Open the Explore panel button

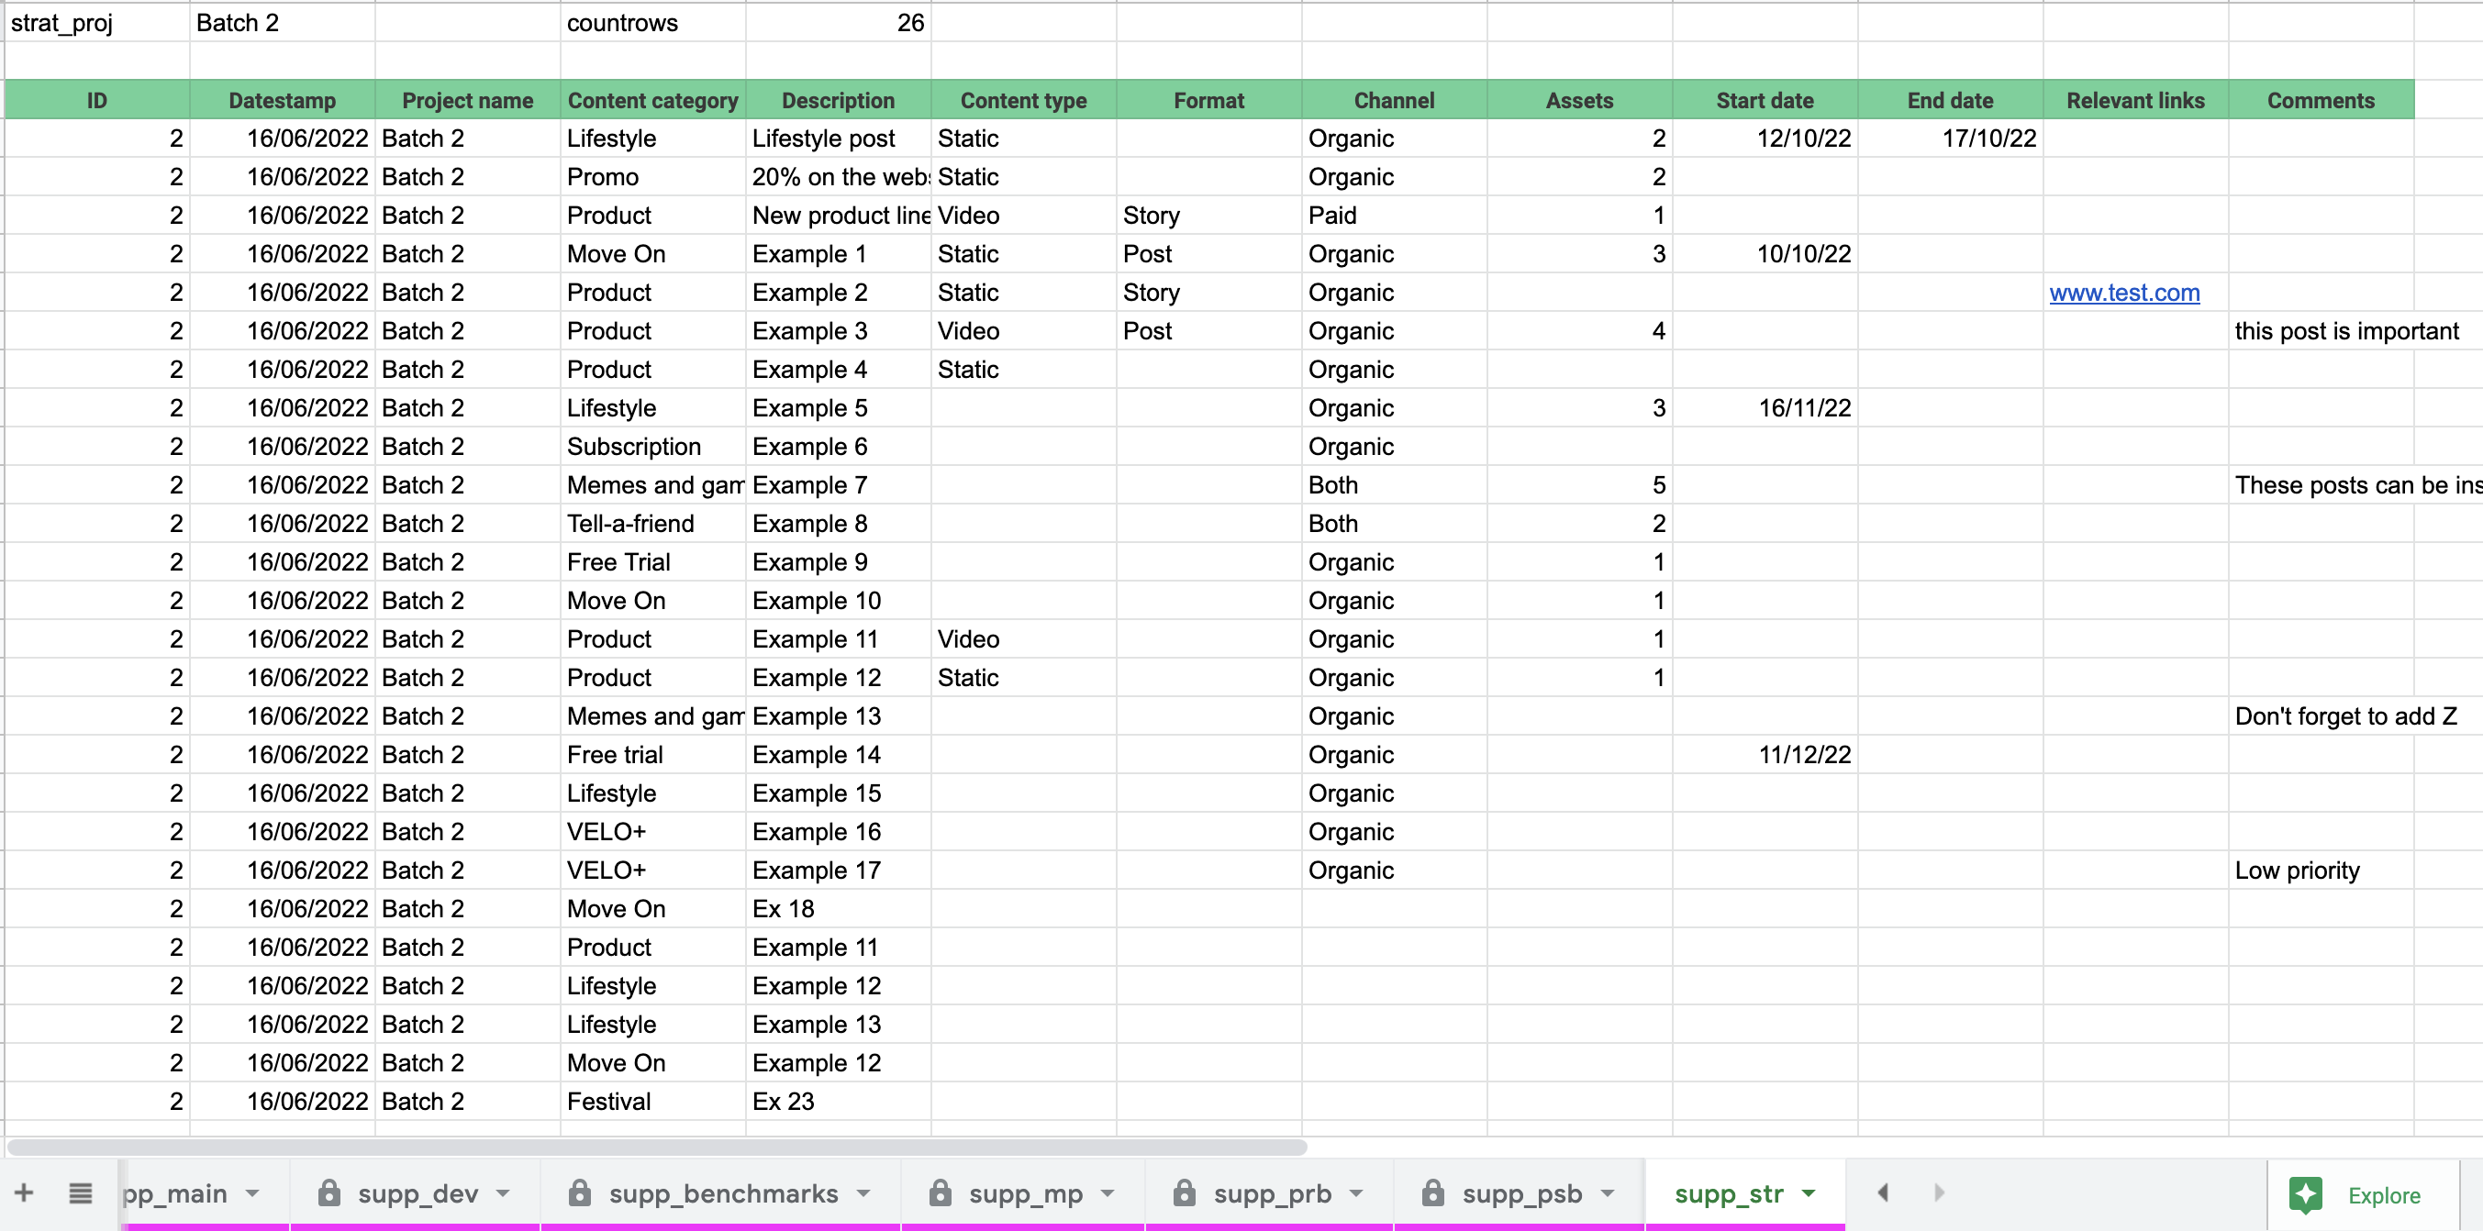pos(2364,1195)
